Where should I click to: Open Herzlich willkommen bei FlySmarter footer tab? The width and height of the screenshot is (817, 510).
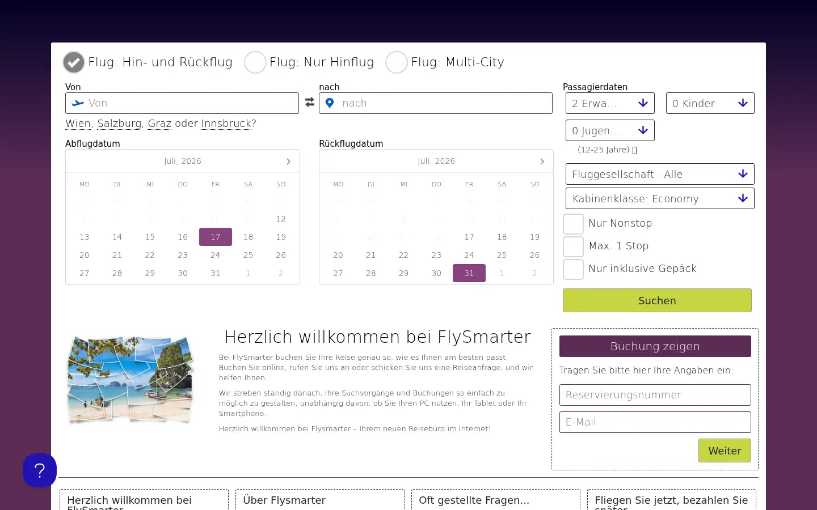(x=144, y=500)
